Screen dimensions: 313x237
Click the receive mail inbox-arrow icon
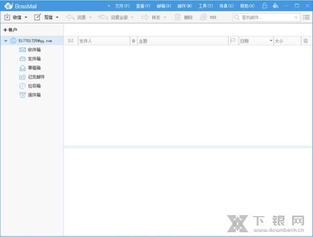click(7, 17)
